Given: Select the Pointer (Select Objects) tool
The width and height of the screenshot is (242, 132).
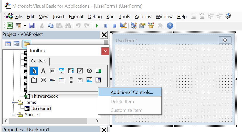Looking at the screenshot, I should (x=34, y=71).
